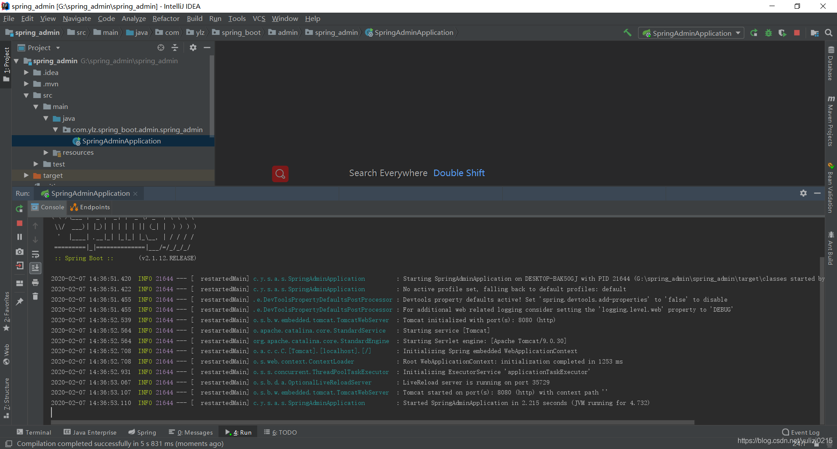This screenshot has width=837, height=449.
Task: Toggle Pin Tab in the Run panel
Action: (x=20, y=301)
